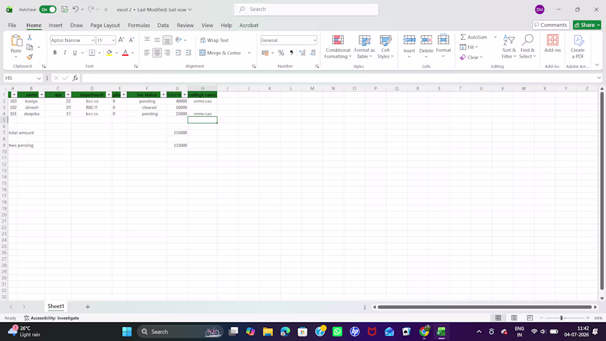
Task: Increase the cell indent
Action: [188, 52]
